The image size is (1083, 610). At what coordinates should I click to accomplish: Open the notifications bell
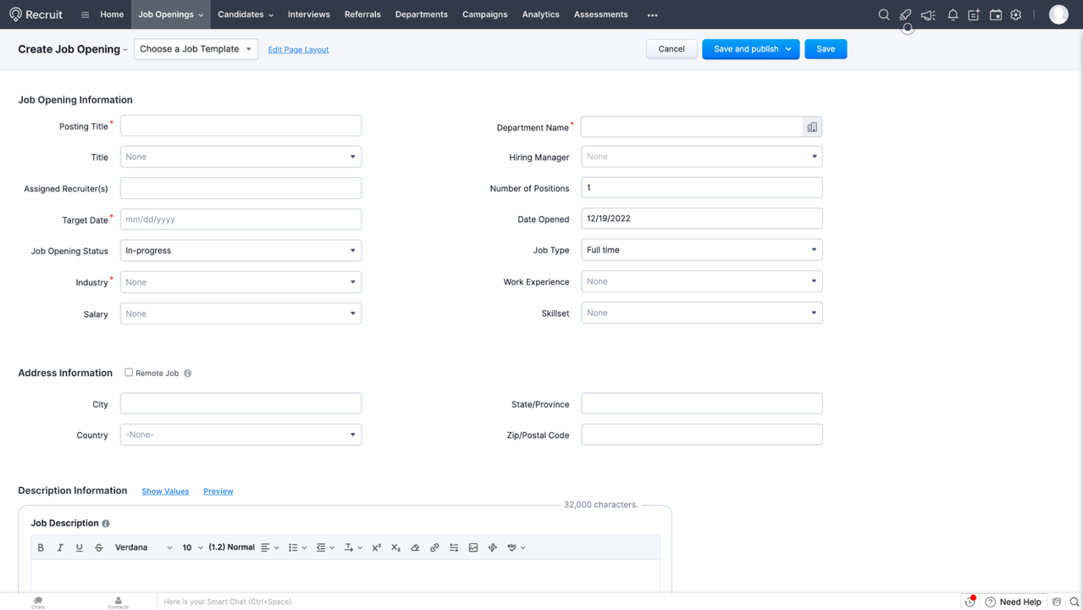(x=953, y=14)
